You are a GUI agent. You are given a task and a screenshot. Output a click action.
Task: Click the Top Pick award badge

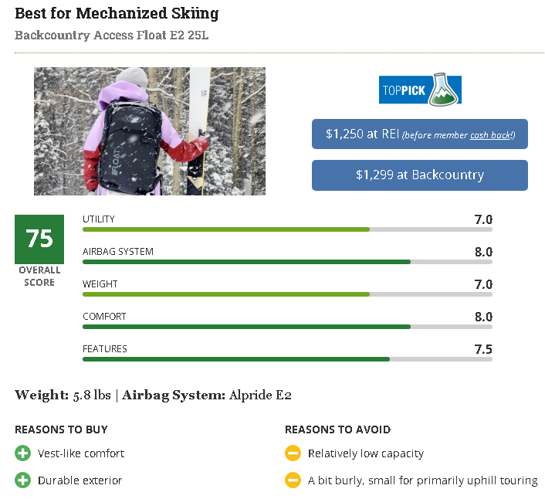[x=420, y=90]
